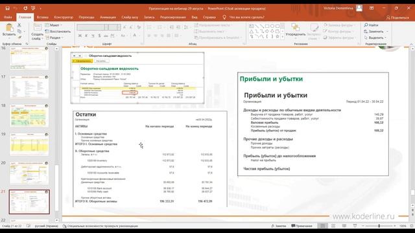The image size is (415, 233).
Task: Toggle Bold (Ж) formatting
Action: pyautogui.click(x=80, y=36)
